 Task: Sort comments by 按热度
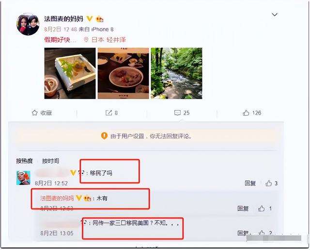tap(25, 161)
